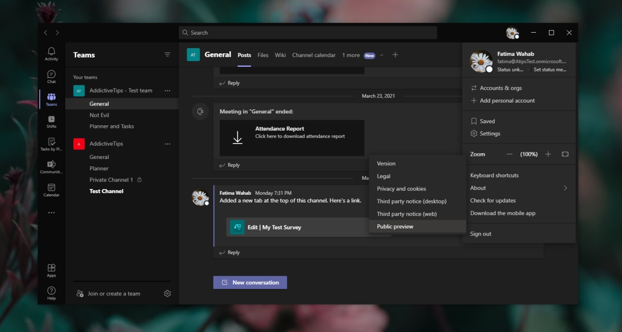Expand the 1 more tabs dropdown
The width and height of the screenshot is (622, 332).
[x=382, y=55]
